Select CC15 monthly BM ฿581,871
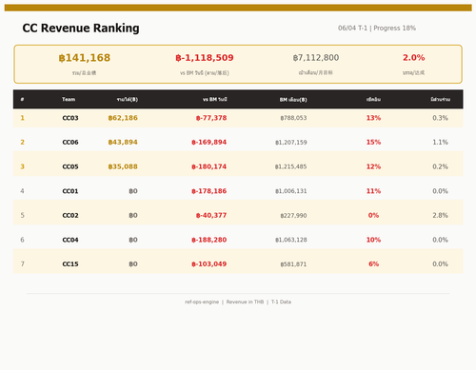 pyautogui.click(x=293, y=264)
